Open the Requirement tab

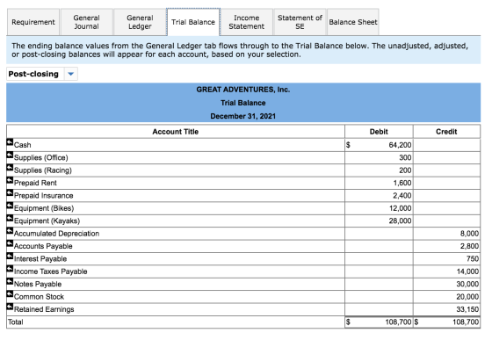click(33, 22)
